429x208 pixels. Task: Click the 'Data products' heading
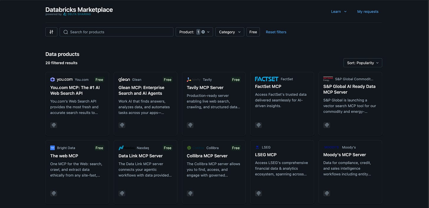pyautogui.click(x=62, y=54)
